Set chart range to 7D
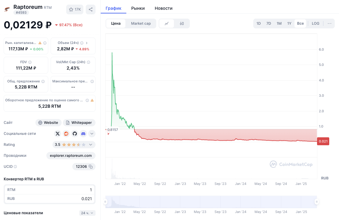339x220 pixels. [269, 23]
